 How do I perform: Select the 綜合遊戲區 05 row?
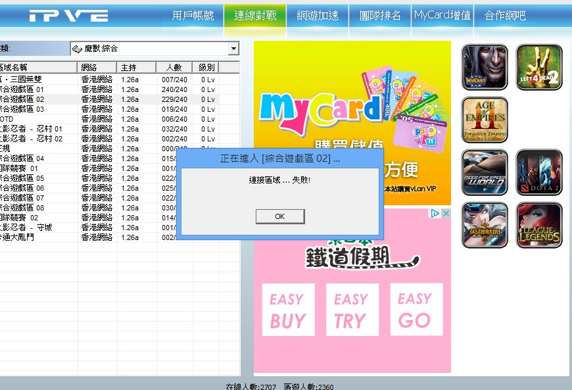(x=88, y=178)
